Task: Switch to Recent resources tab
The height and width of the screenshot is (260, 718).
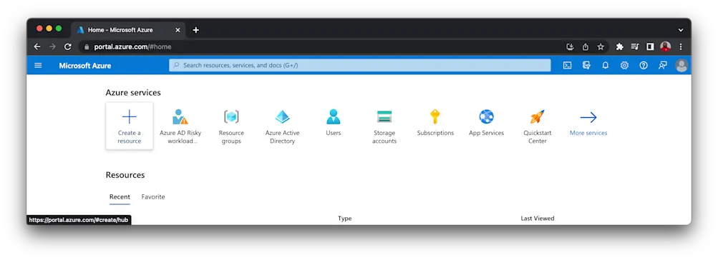Action: click(120, 197)
